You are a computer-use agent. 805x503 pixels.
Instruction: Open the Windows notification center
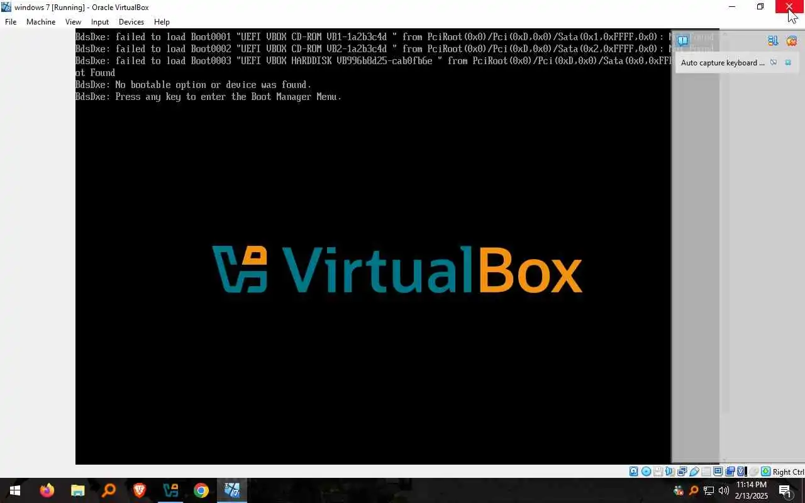tap(786, 490)
